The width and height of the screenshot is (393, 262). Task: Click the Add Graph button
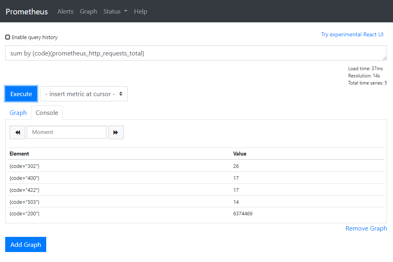(26, 244)
